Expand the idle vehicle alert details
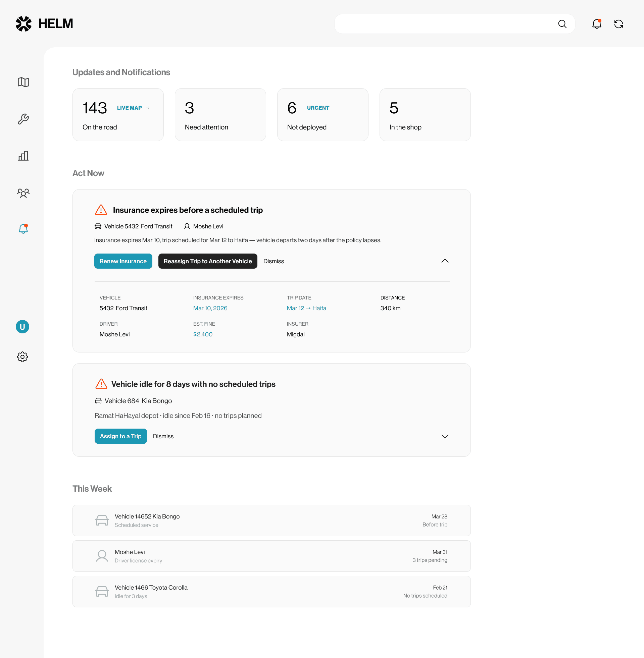Screen dimensions: 644x658 445,436
